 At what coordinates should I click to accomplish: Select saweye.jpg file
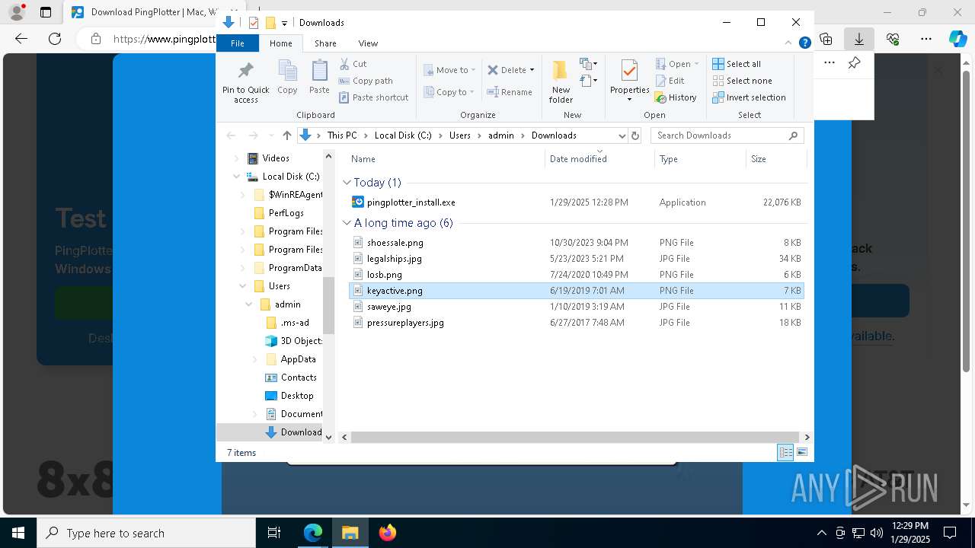[x=576, y=307]
